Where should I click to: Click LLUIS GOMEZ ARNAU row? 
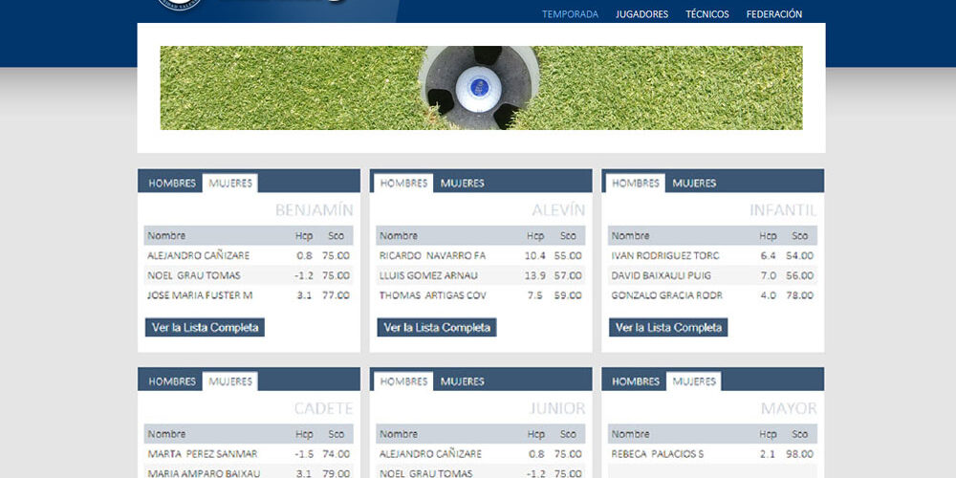click(481, 275)
